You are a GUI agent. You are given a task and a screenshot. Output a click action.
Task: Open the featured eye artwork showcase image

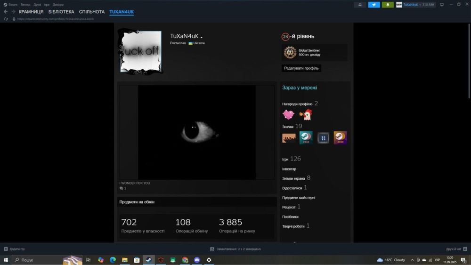coord(197,132)
